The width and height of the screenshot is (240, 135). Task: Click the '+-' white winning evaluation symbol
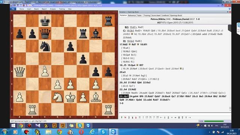161,117
